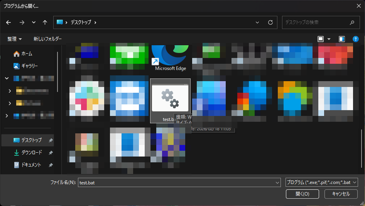Go up one folder level
The width and height of the screenshot is (365, 206).
pos(45,22)
